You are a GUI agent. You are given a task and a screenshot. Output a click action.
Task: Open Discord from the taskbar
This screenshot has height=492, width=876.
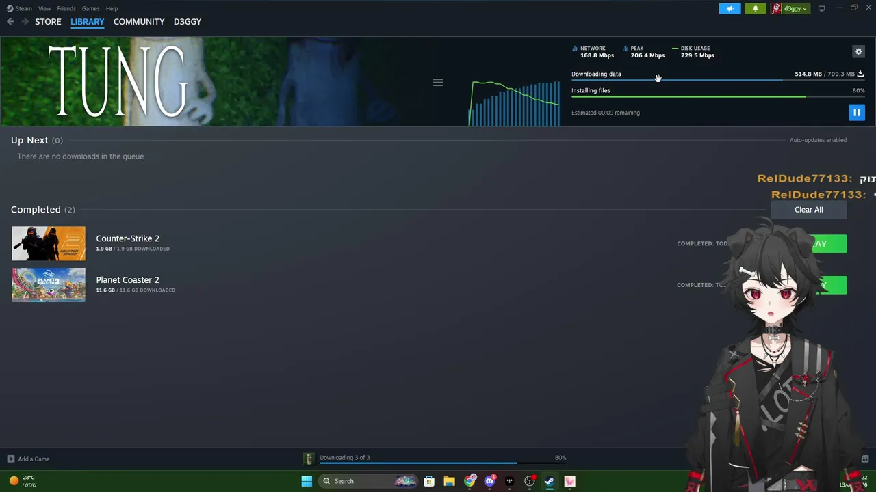click(489, 481)
